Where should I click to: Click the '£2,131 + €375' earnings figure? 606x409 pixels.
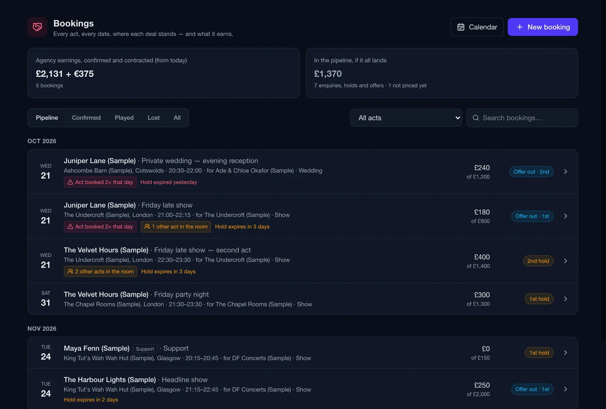[x=65, y=74]
